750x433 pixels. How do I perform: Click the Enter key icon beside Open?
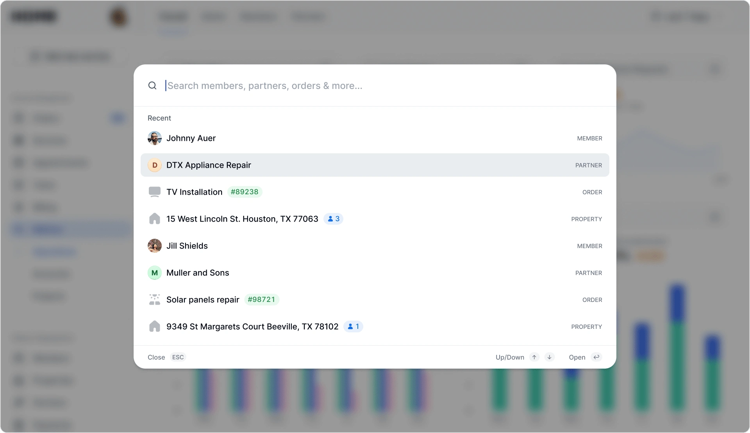pos(596,357)
